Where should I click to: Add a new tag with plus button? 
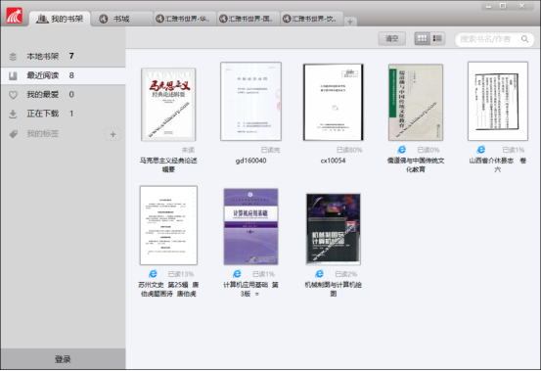click(x=113, y=134)
